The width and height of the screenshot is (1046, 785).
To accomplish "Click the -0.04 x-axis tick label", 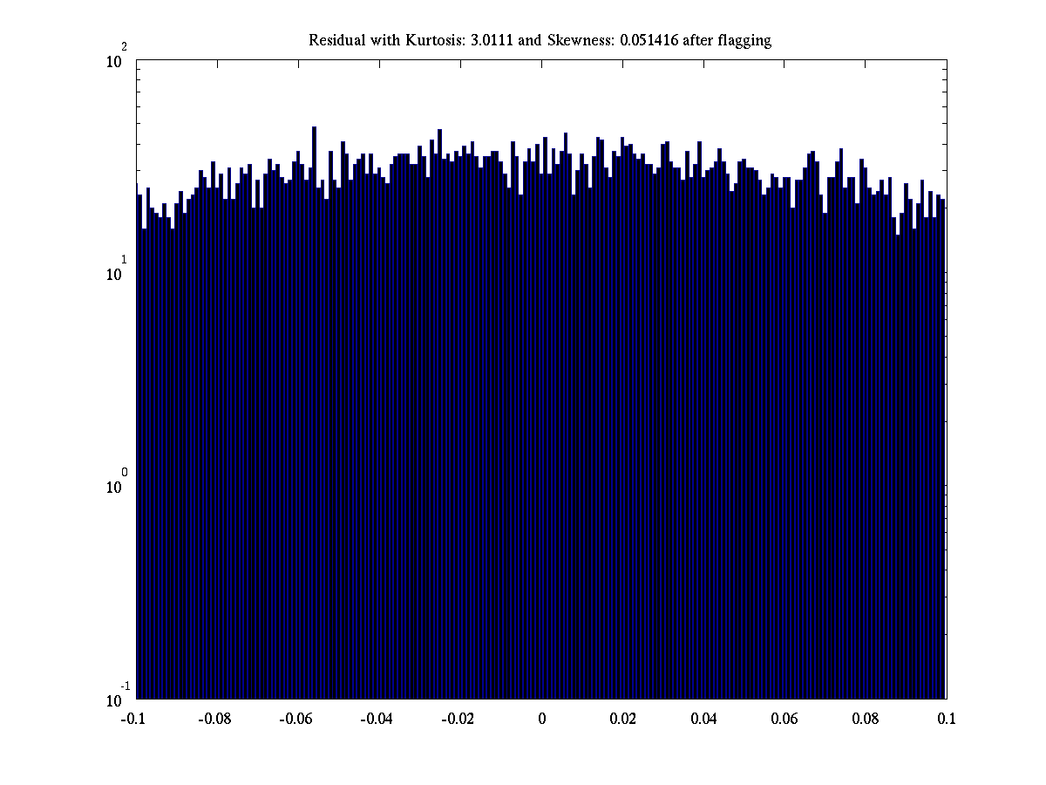I will [379, 720].
